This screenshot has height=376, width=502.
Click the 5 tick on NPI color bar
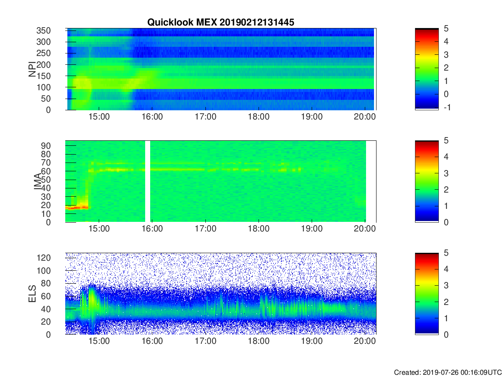pos(446,28)
